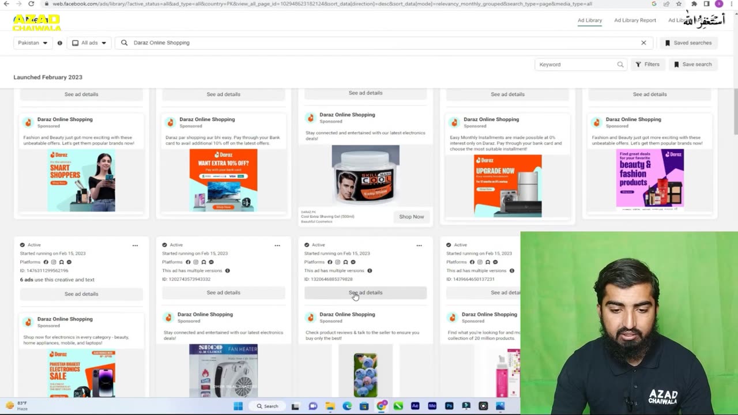Launch Microsoft Edge from the taskbar
Image resolution: width=738 pixels, height=415 pixels.
click(x=347, y=406)
